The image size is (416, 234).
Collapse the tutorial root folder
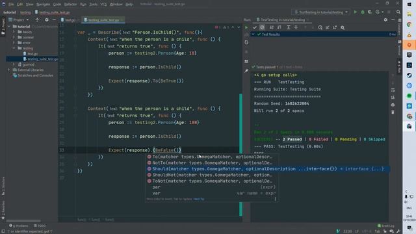9,27
